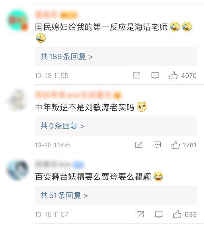204x227 pixels.
Task: Like the comment with 4070 likes
Action: 173,75
